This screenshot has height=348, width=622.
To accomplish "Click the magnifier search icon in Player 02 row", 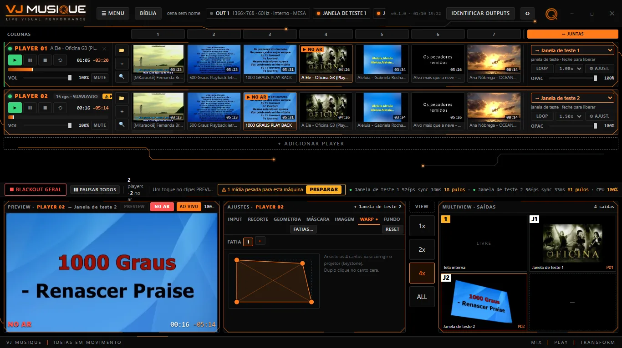I will 122,124.
